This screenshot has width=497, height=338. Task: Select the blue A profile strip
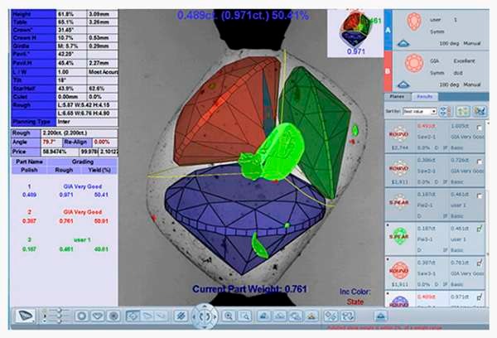point(388,30)
